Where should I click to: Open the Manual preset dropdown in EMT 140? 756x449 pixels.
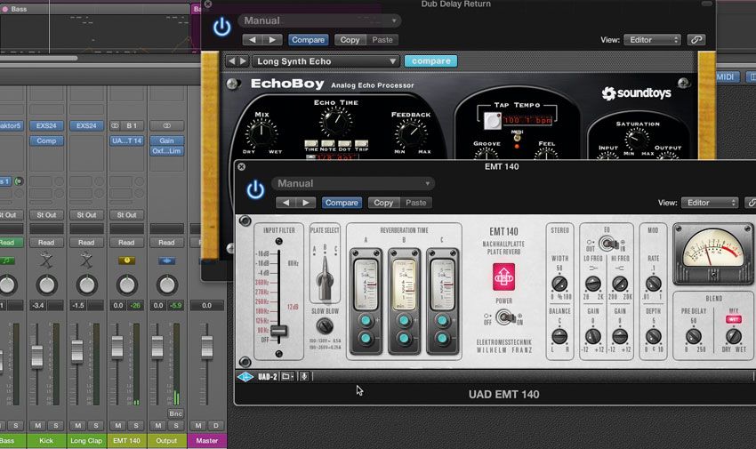[x=353, y=183]
